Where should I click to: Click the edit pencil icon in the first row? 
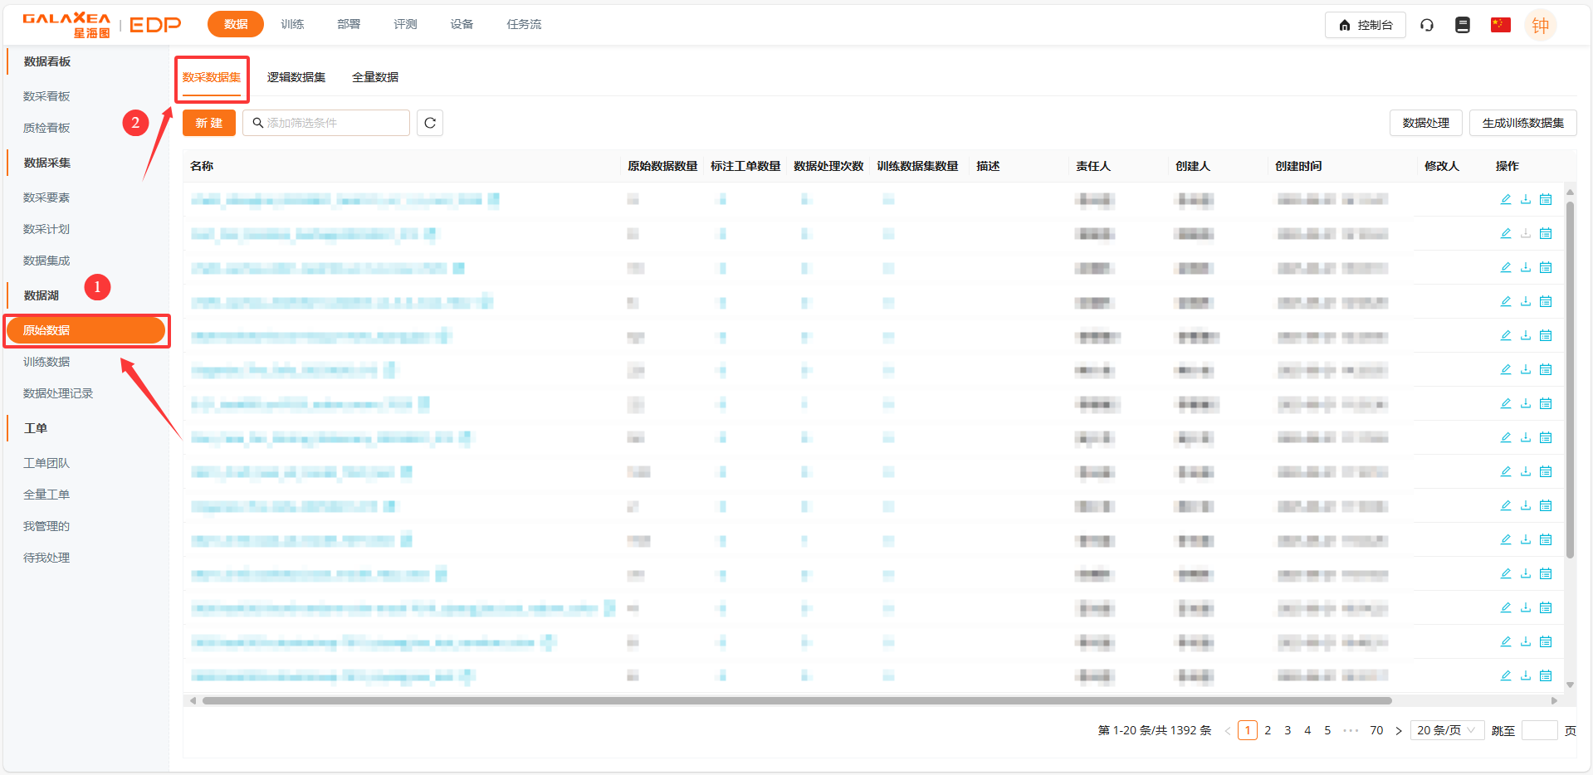coord(1505,199)
